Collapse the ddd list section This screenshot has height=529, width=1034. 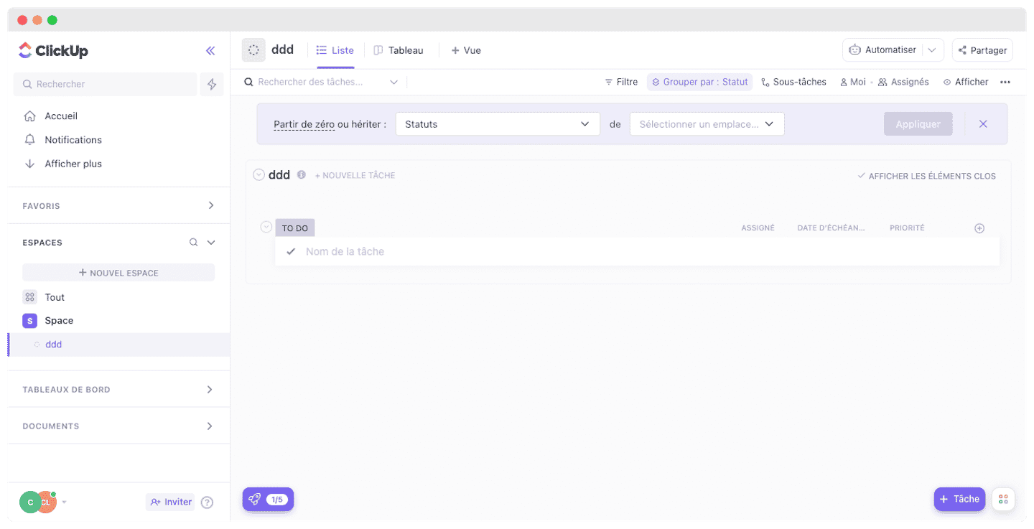click(258, 174)
